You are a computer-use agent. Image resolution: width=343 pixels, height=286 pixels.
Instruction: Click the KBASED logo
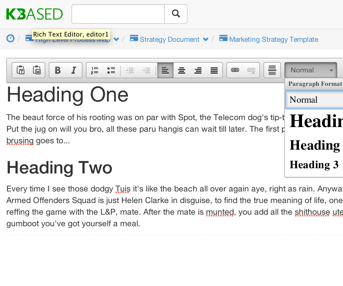pyautogui.click(x=35, y=14)
